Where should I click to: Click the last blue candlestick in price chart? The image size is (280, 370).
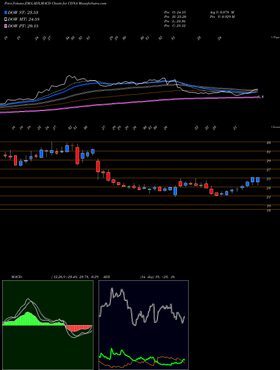[258, 180]
